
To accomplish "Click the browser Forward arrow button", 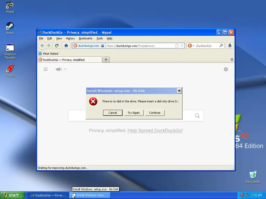I will pos(49,46).
